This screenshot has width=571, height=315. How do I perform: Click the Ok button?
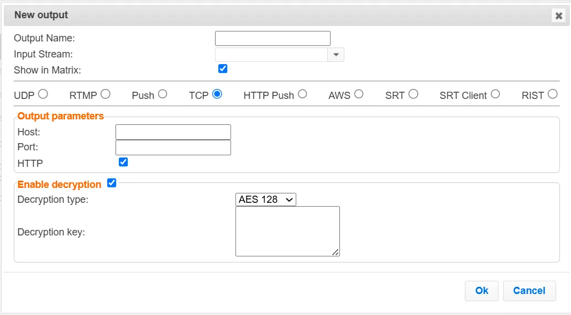click(481, 291)
